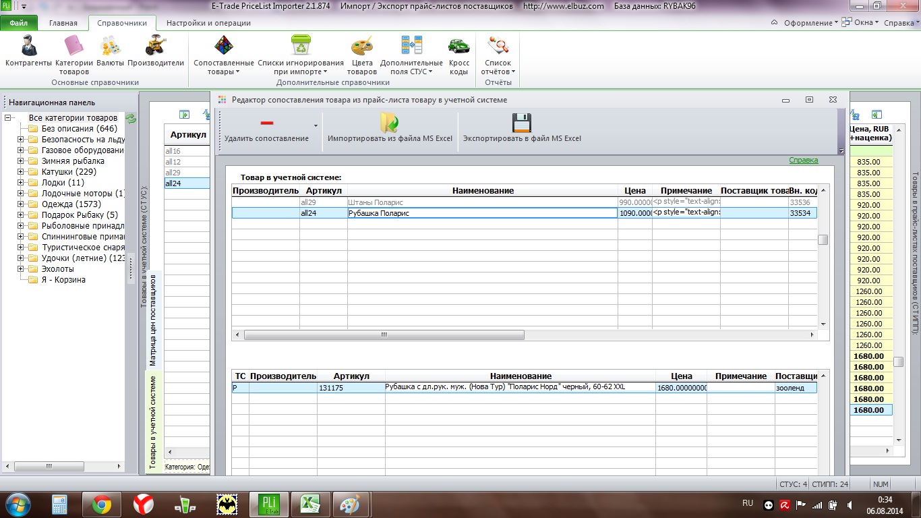This screenshot has width=921, height=518.
Task: Open the Справка dropdown in the title area
Action: point(901,22)
